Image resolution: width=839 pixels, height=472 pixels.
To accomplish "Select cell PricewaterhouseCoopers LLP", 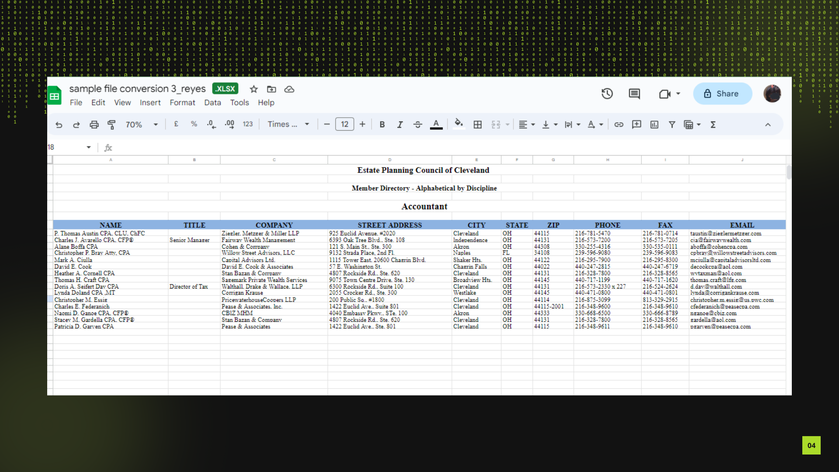I will point(274,300).
